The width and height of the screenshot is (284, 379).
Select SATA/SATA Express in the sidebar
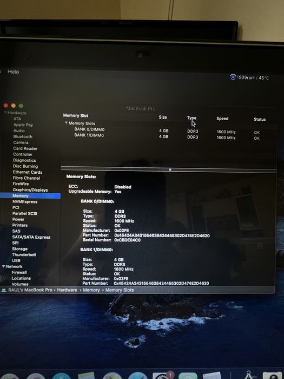click(x=31, y=237)
